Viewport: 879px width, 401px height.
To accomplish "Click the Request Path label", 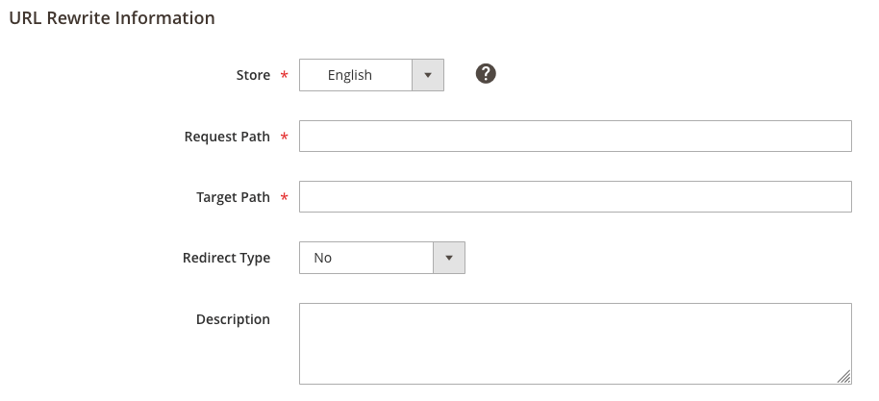I will click(x=227, y=137).
